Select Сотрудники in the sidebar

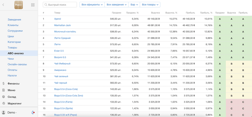(x=15, y=31)
